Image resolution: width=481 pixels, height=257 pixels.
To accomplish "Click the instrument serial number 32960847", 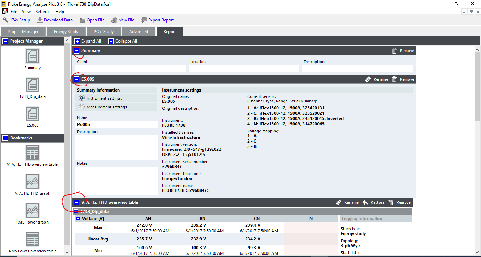I will [x=172, y=167].
